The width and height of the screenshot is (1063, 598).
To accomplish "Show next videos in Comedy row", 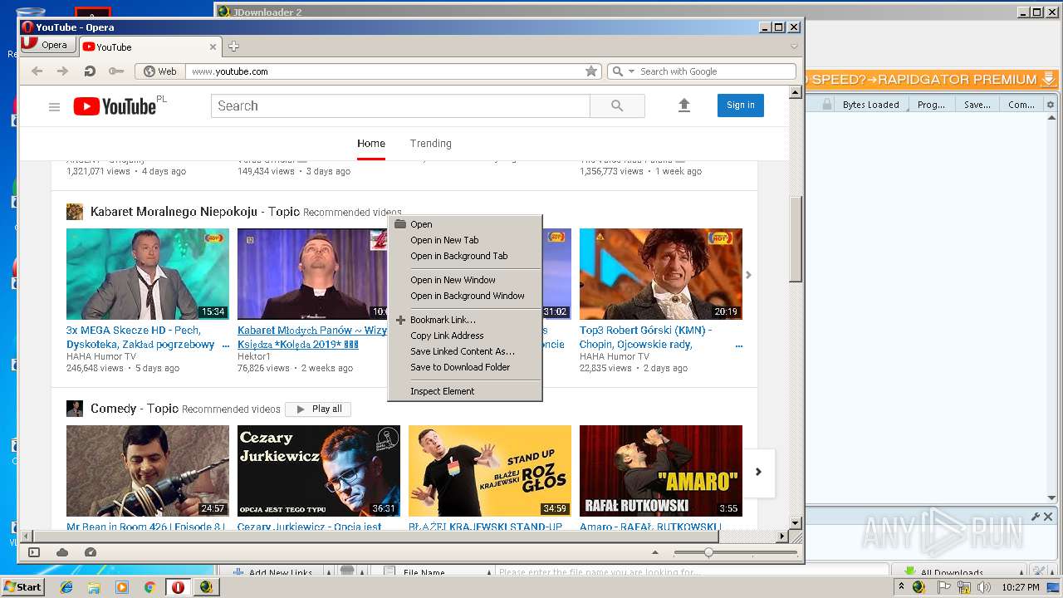I will pos(757,472).
